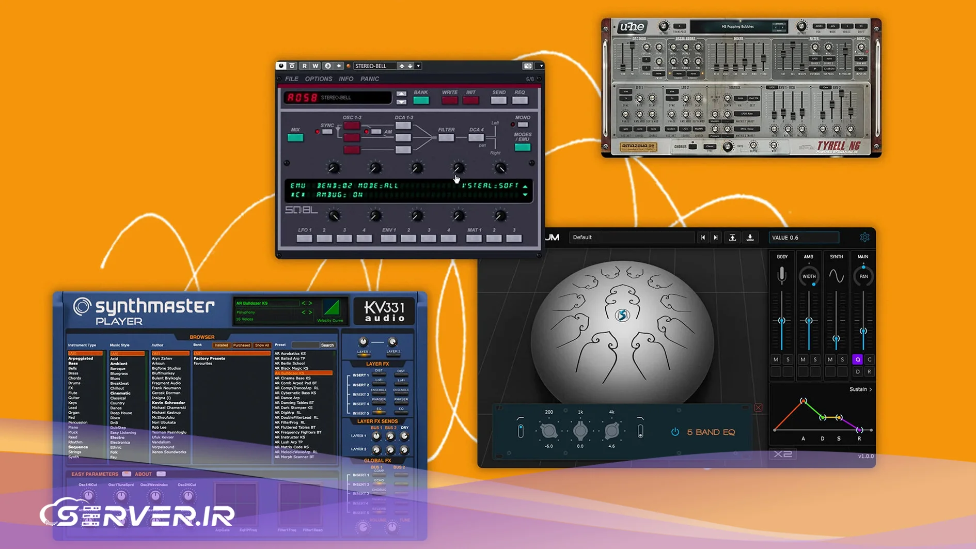Click the skip-to-previous-preset icon

click(x=703, y=237)
